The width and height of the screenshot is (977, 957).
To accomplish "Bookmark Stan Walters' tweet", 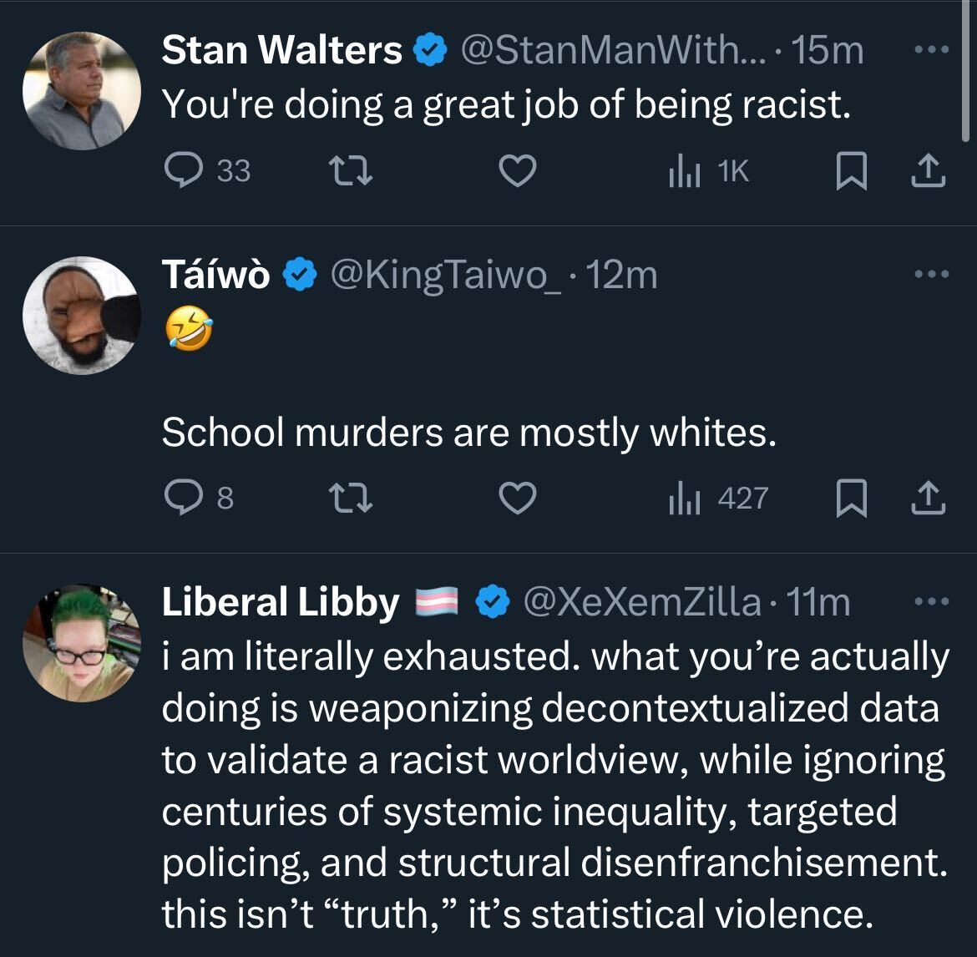I will (x=850, y=171).
